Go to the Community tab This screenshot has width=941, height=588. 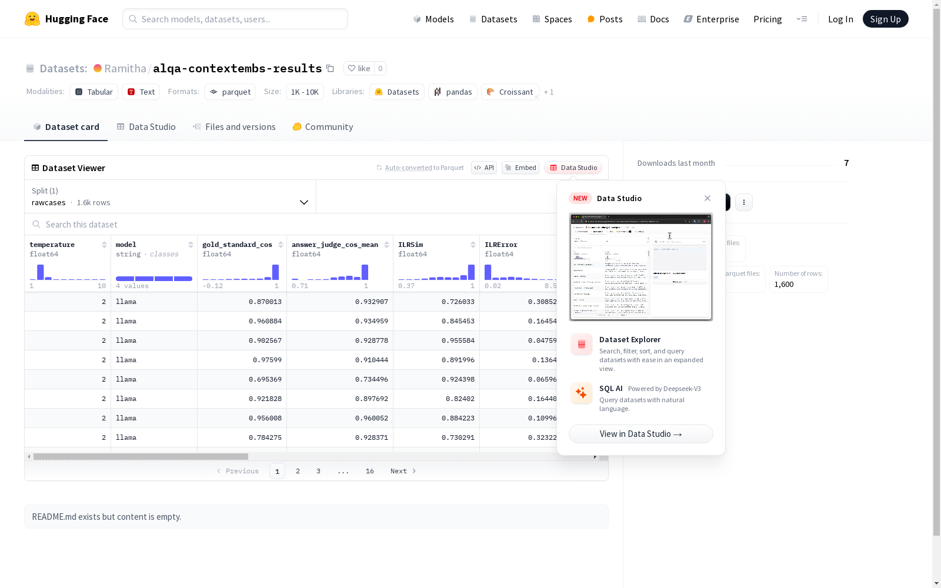(x=323, y=127)
